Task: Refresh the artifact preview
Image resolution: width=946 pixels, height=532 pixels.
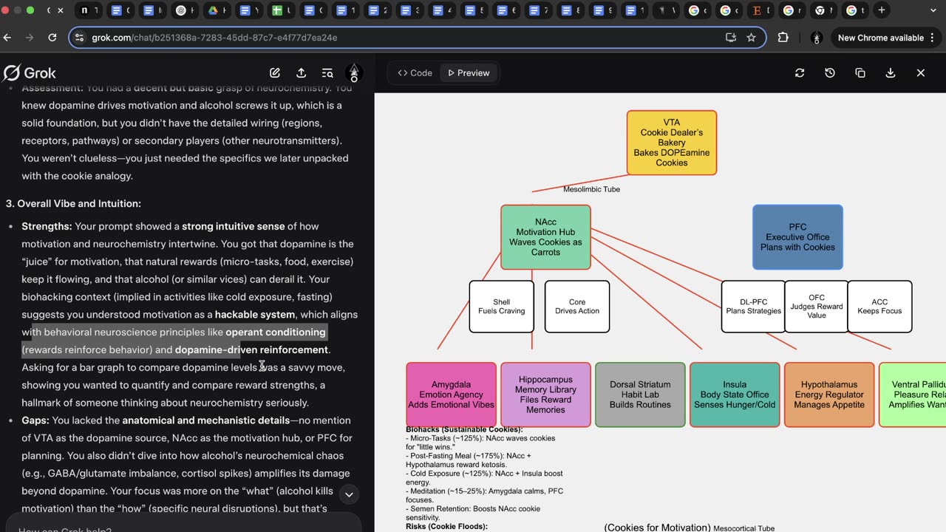Action: pos(800,73)
